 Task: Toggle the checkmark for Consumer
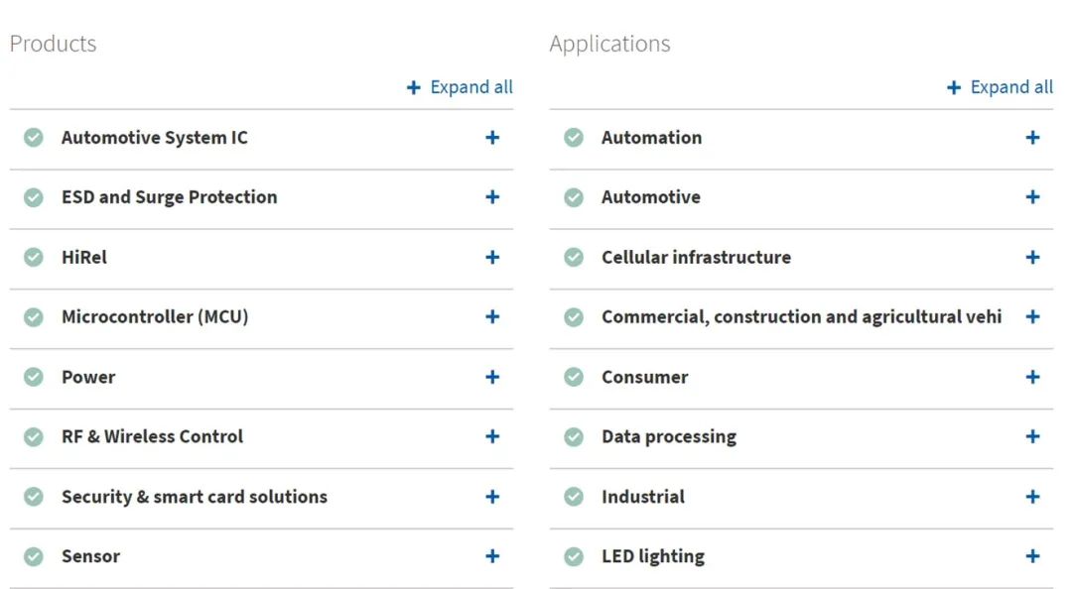click(574, 377)
